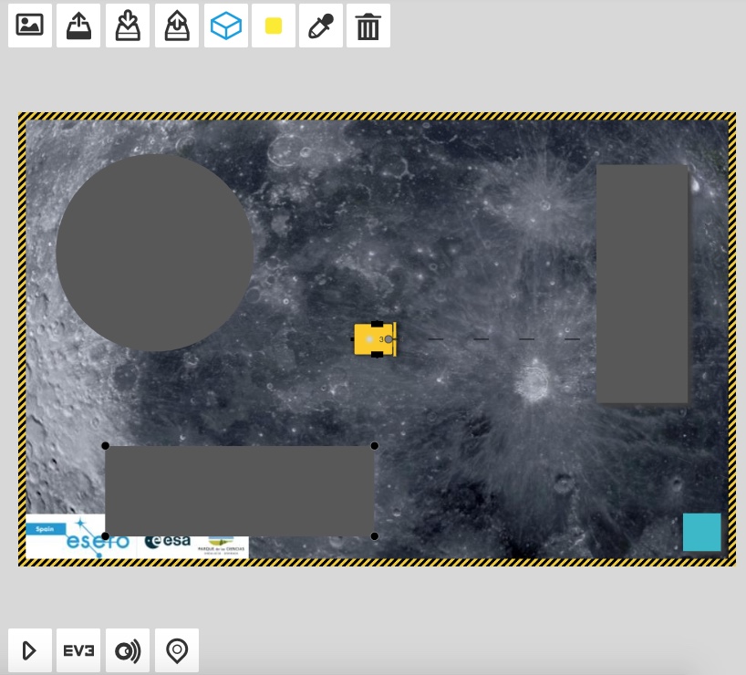The image size is (746, 675).
Task: Click the download-into-tray import icon
Action: tap(128, 26)
